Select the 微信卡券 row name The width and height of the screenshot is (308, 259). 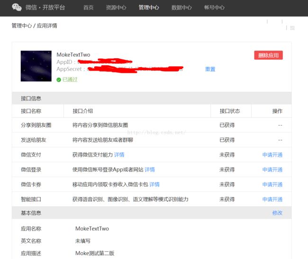tap(31, 185)
